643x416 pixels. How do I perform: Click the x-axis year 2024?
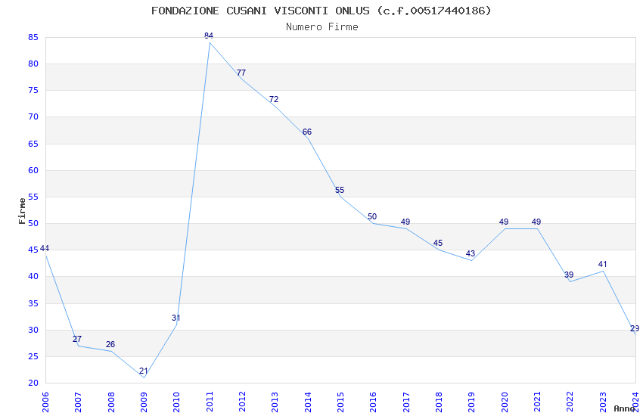(x=635, y=402)
